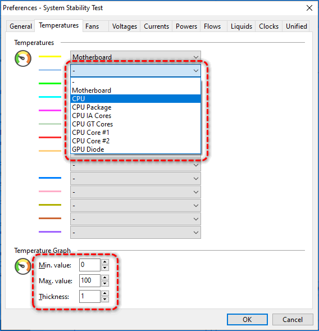Increase Thickness with up spinner arrow

[105, 293]
